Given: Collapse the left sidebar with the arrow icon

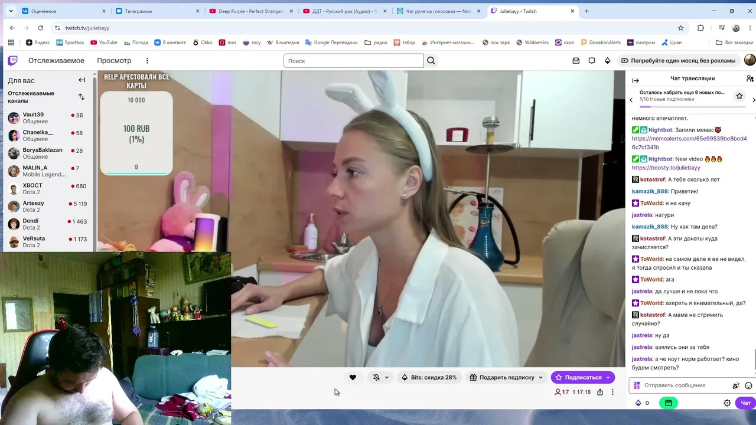Looking at the screenshot, I should [82, 80].
